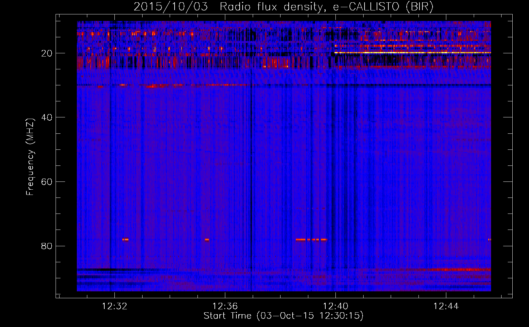The image size is (529, 327).
Task: Click the 12:40 time tick label
Action: click(x=335, y=306)
